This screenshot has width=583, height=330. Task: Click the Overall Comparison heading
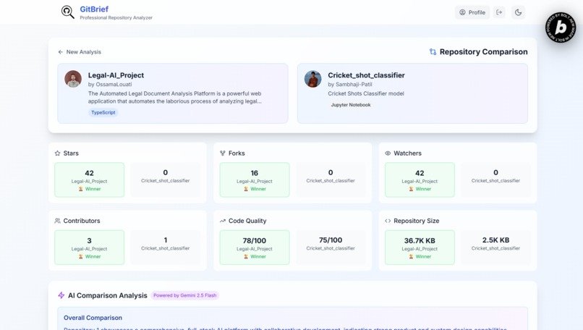click(x=93, y=318)
